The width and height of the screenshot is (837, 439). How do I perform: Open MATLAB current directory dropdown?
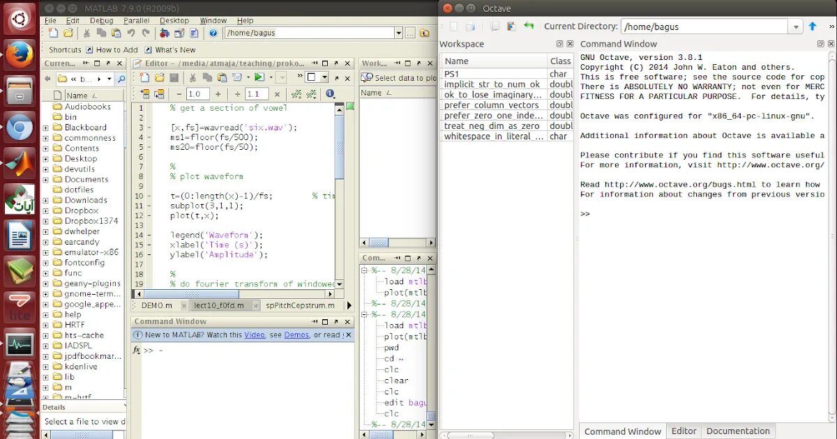[398, 33]
